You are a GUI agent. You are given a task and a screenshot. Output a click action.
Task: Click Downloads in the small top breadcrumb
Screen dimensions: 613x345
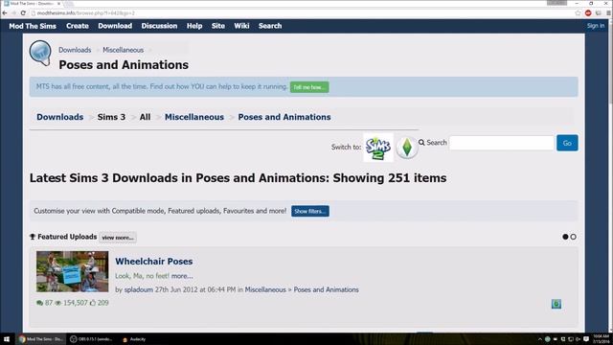click(75, 50)
